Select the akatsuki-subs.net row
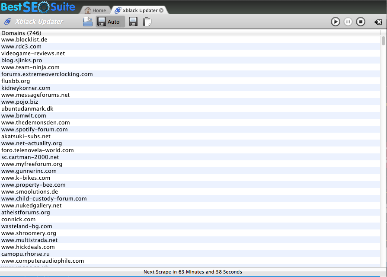The image size is (387, 277). click(190, 136)
